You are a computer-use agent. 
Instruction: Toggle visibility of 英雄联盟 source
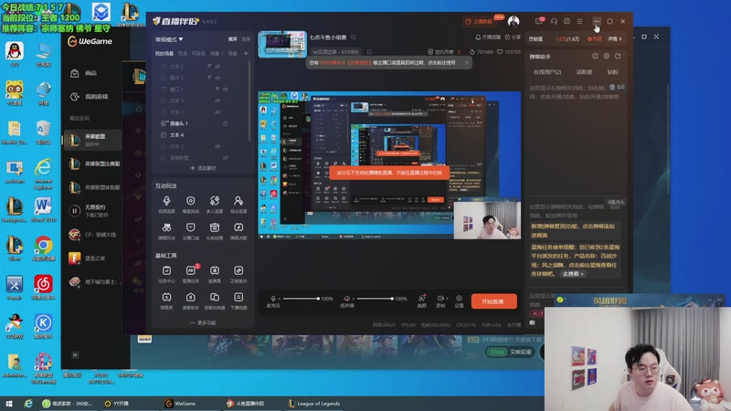point(225,158)
